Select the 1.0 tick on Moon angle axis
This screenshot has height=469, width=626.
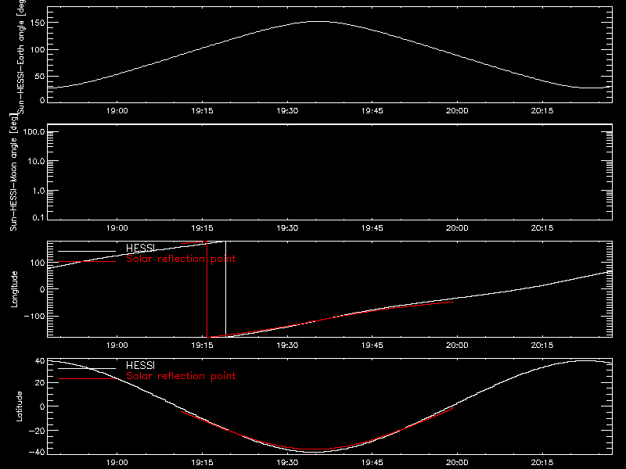tap(38, 191)
